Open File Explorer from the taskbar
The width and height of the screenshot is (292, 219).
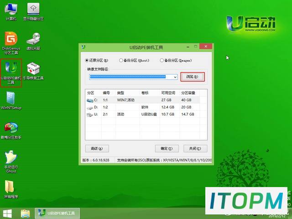point(26,214)
